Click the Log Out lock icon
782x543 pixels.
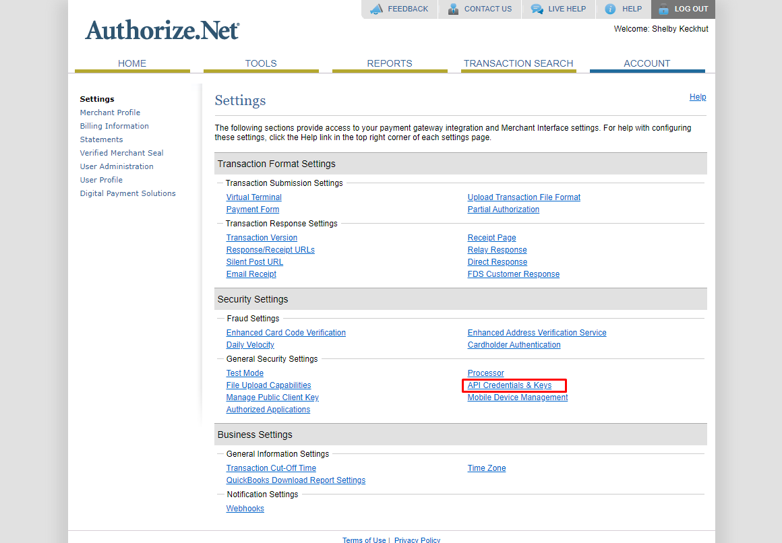663,9
